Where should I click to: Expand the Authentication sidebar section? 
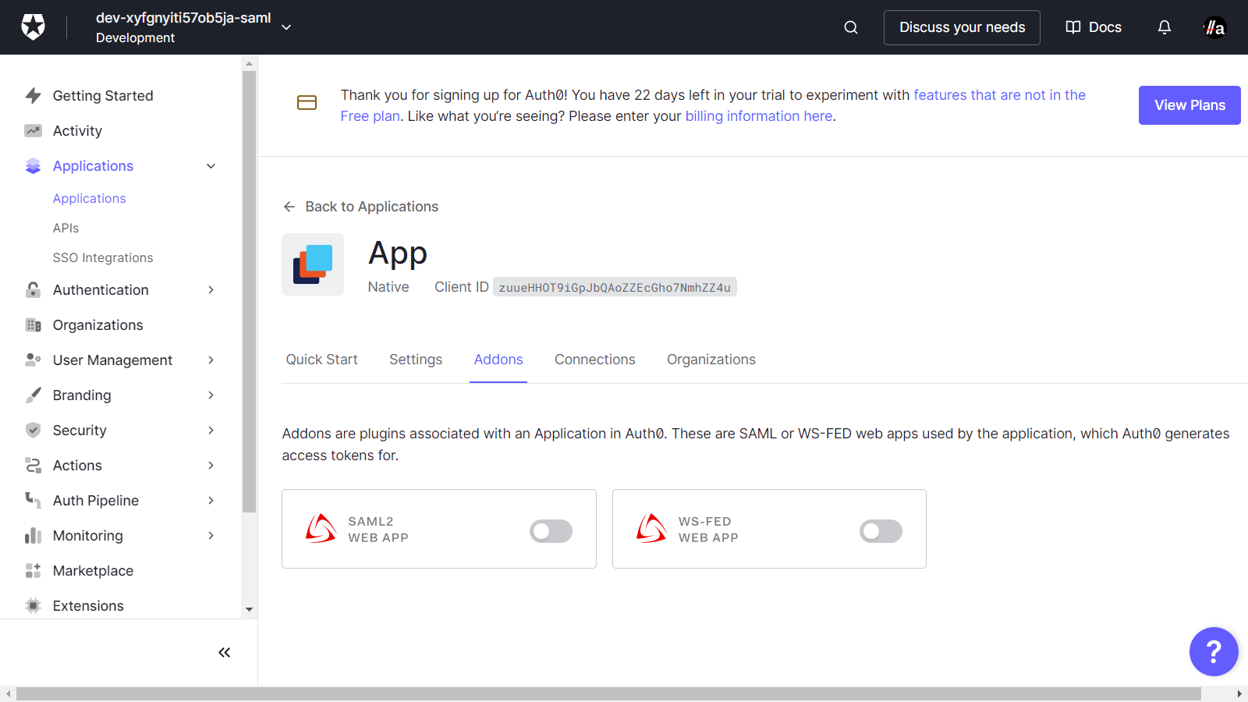pyautogui.click(x=211, y=290)
